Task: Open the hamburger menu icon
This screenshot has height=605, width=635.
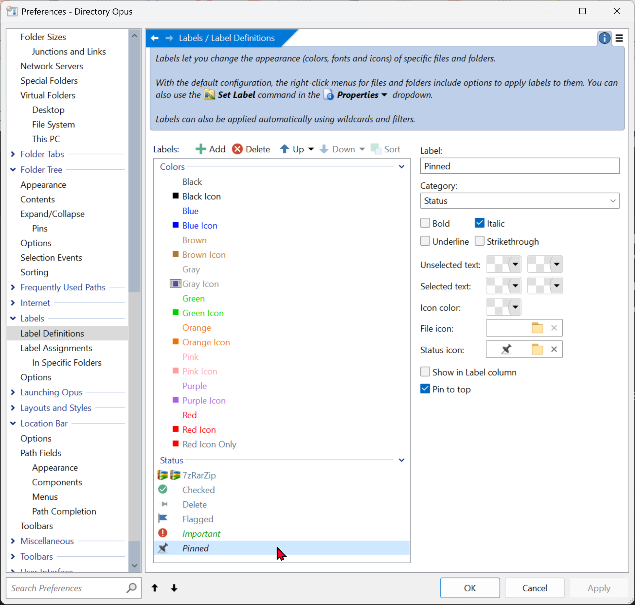Action: click(x=619, y=38)
